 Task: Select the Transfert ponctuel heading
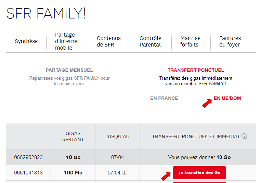coord(196,70)
